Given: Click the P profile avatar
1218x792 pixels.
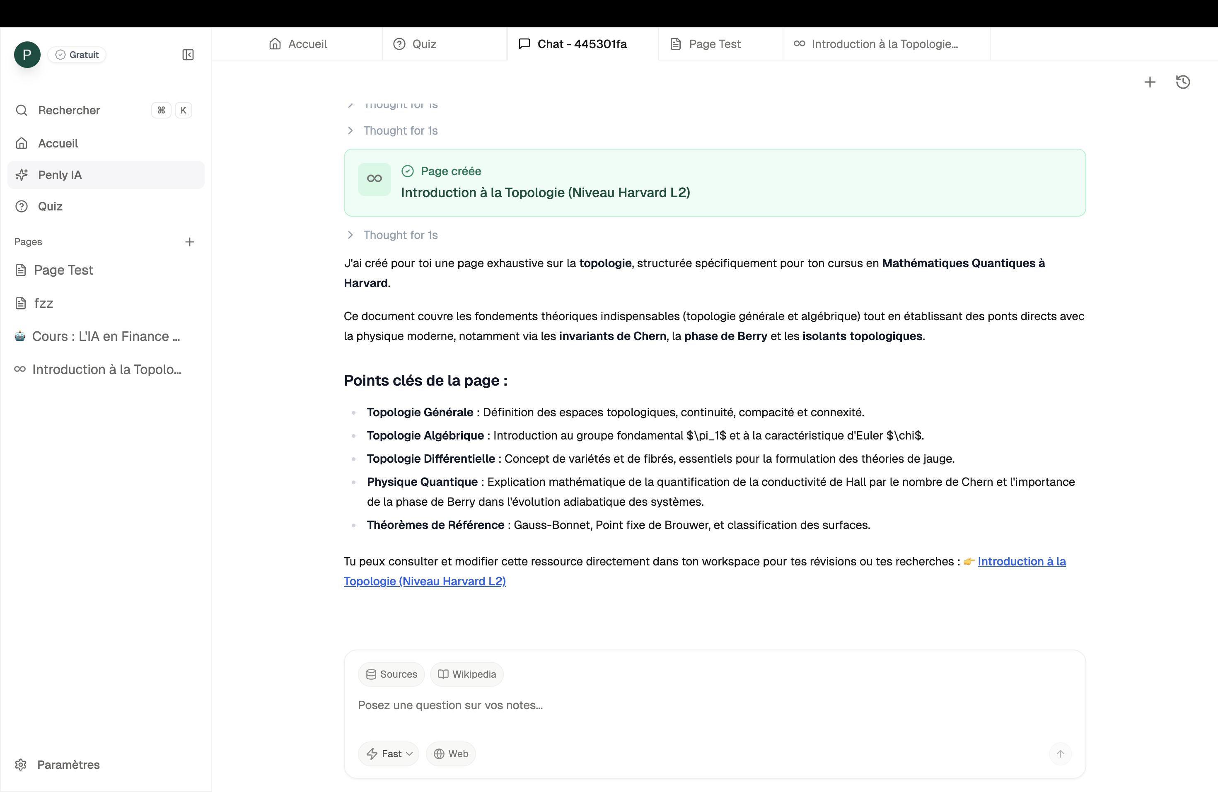Looking at the screenshot, I should pos(27,55).
